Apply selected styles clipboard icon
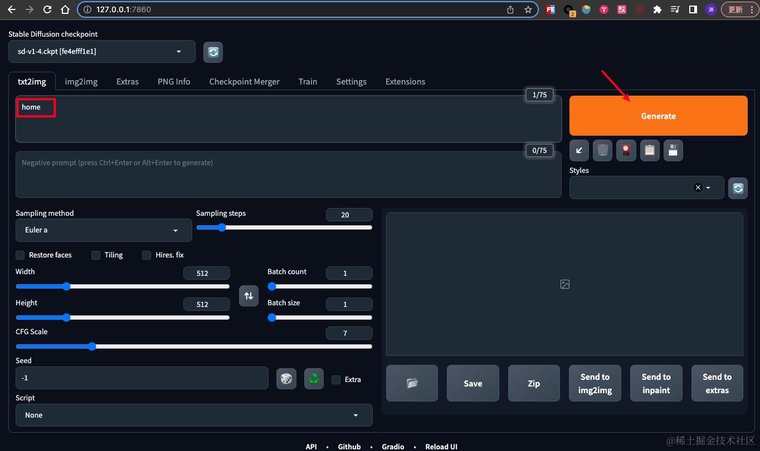This screenshot has height=451, width=760. (x=649, y=150)
